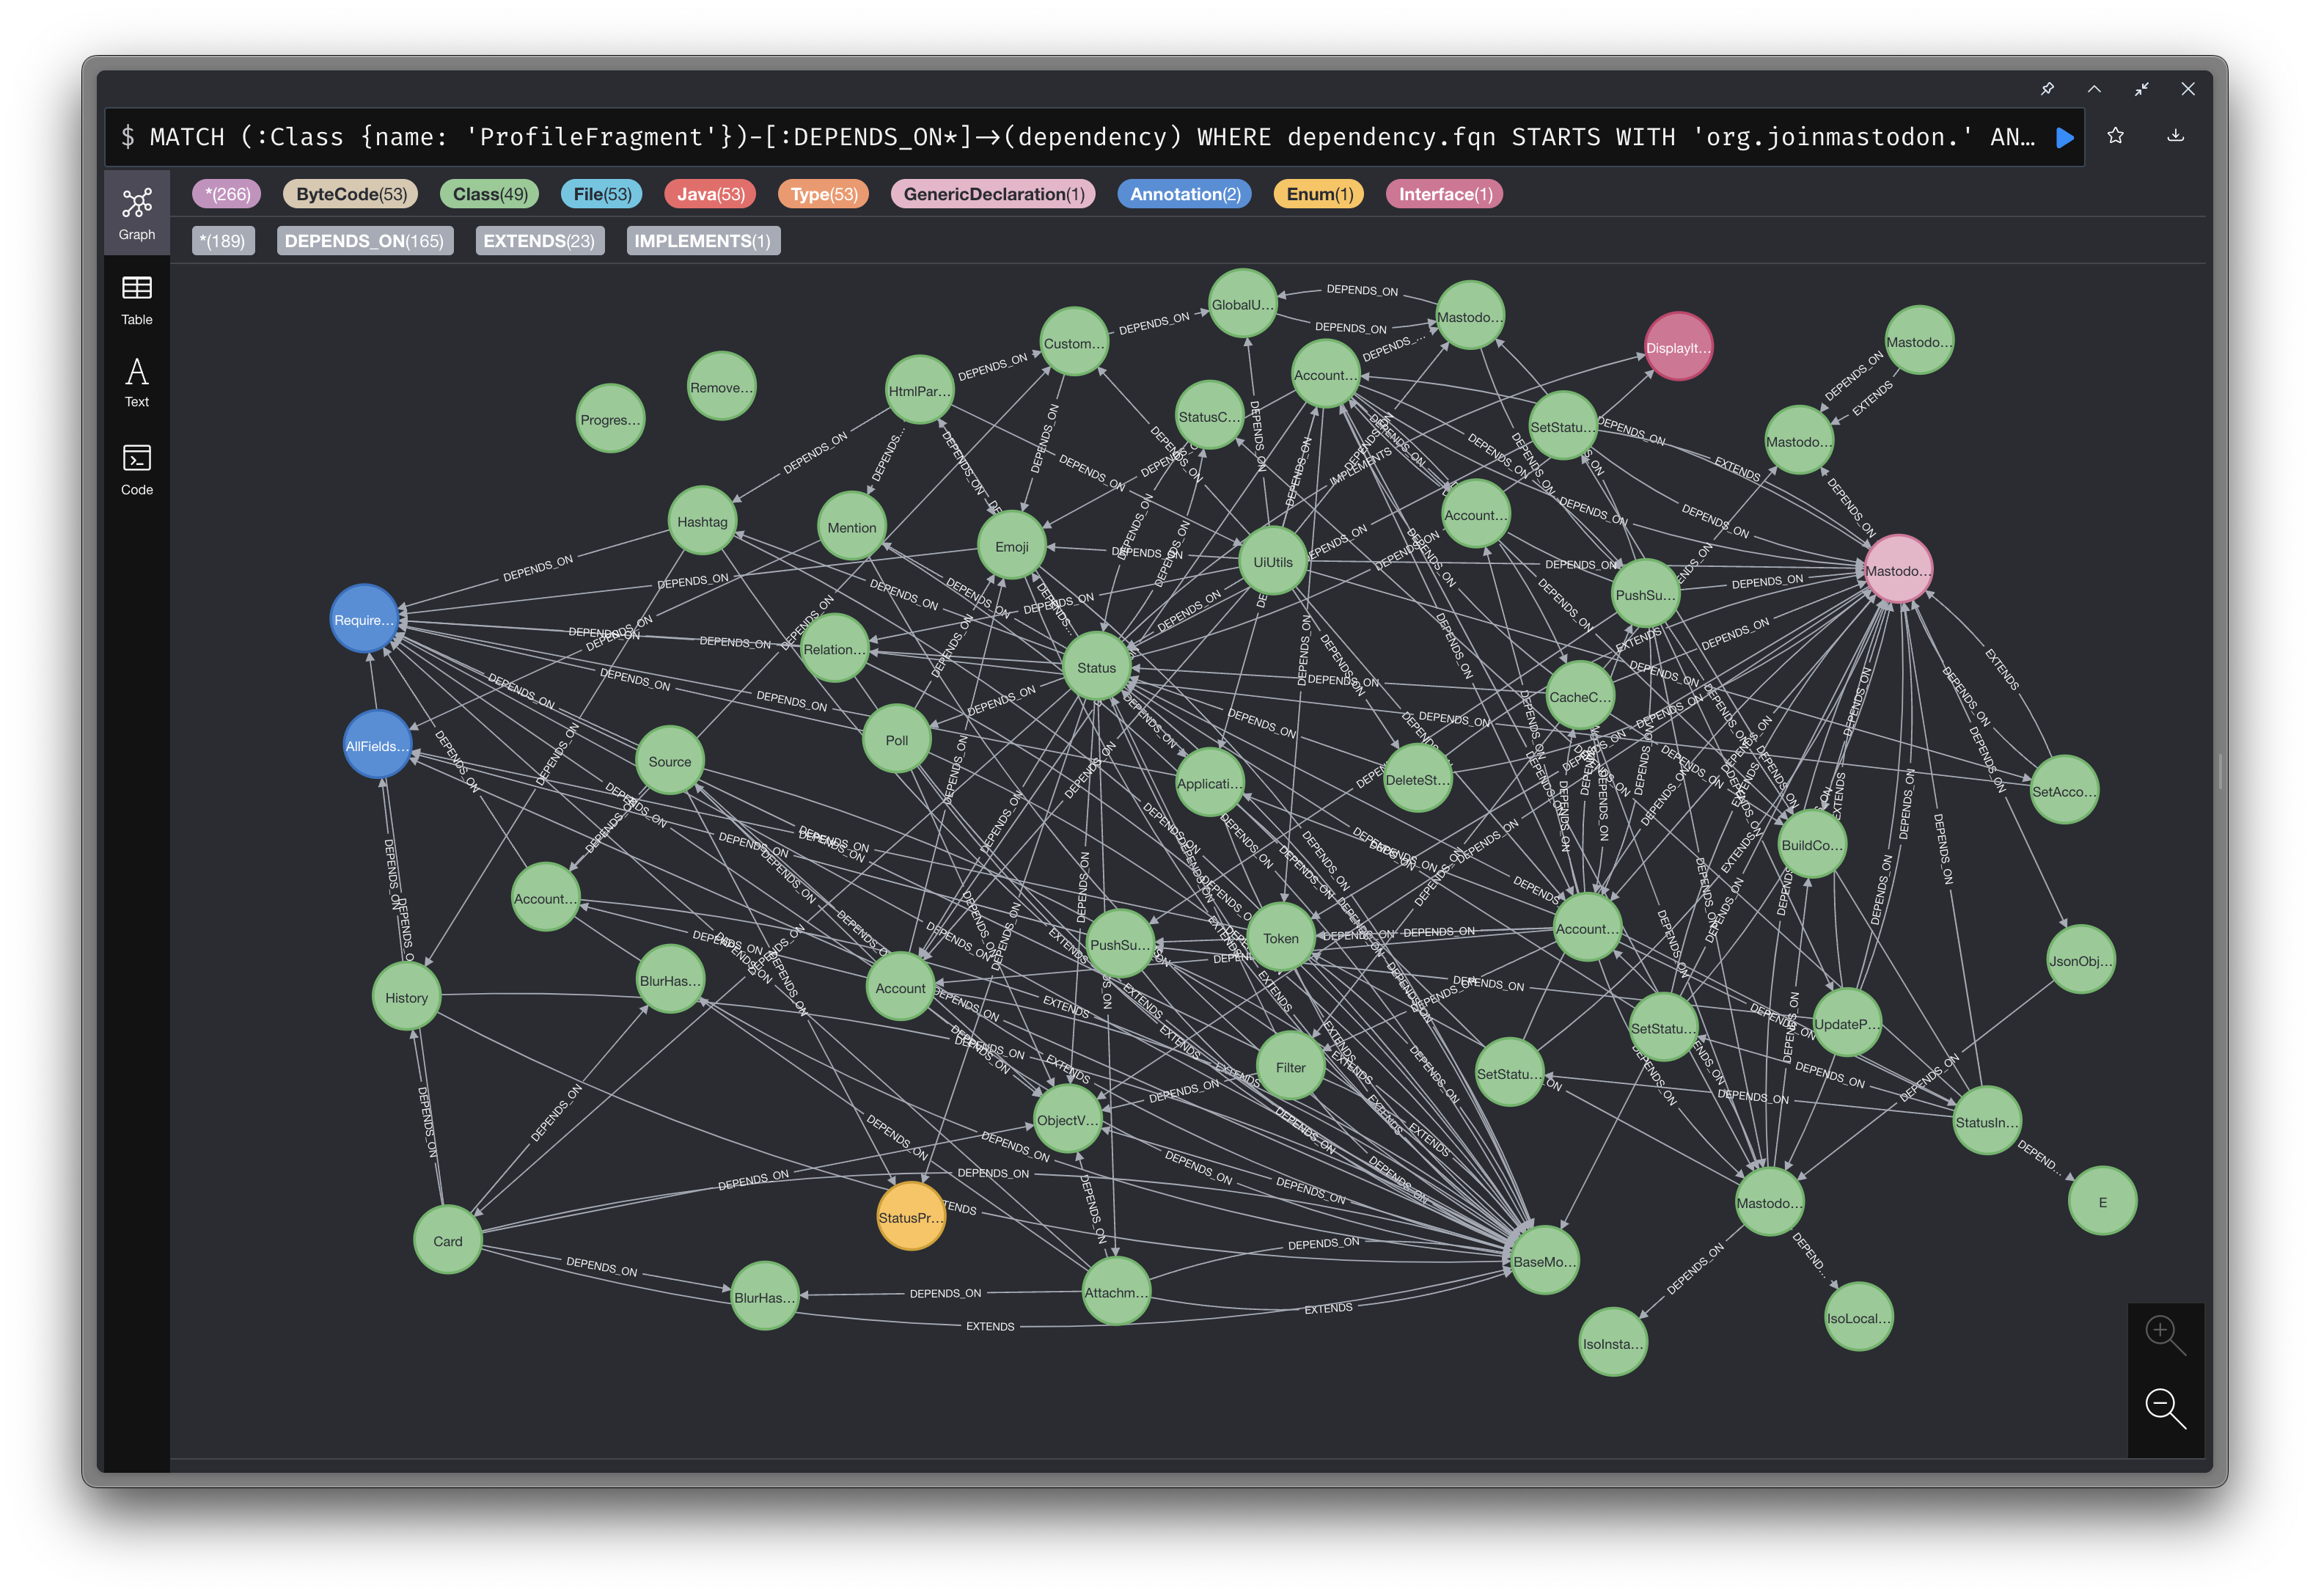The width and height of the screenshot is (2310, 1596).
Task: Toggle the Enum(1) node type filter
Action: (1319, 193)
